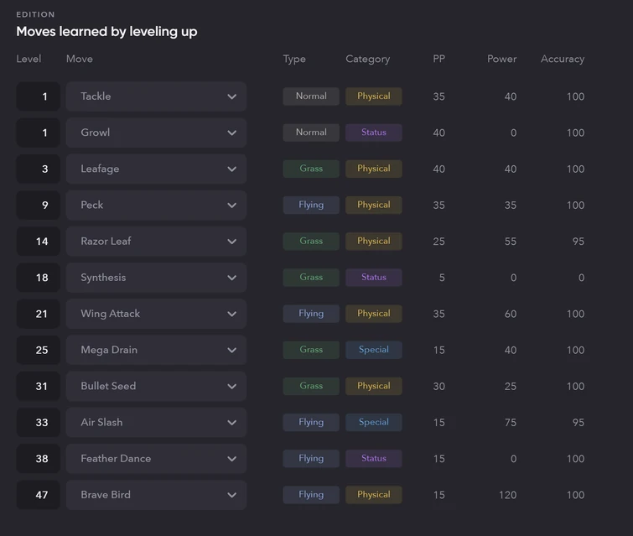Click the Mega Drain chevron icon
The width and height of the screenshot is (633, 536).
tap(231, 350)
